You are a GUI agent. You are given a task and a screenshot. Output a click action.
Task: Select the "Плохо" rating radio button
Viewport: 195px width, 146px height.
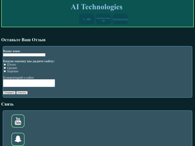coord(5,65)
